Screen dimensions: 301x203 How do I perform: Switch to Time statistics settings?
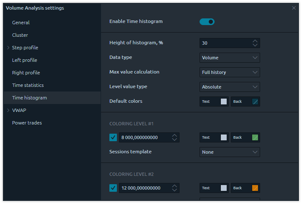point(28,85)
